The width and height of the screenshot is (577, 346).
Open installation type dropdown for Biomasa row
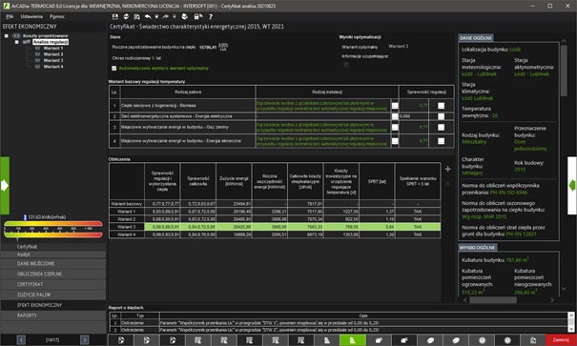(x=395, y=106)
